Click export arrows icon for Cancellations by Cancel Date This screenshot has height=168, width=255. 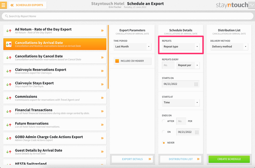pos(9,58)
